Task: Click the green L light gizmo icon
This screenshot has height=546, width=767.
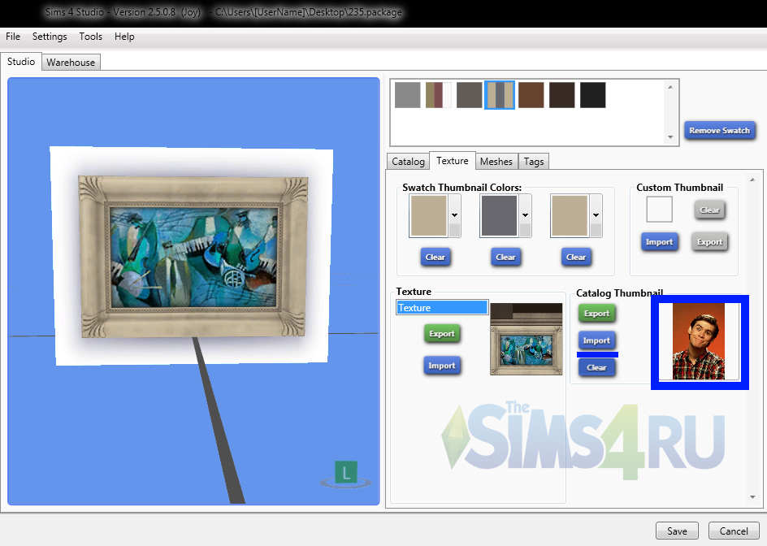Action: (x=346, y=471)
